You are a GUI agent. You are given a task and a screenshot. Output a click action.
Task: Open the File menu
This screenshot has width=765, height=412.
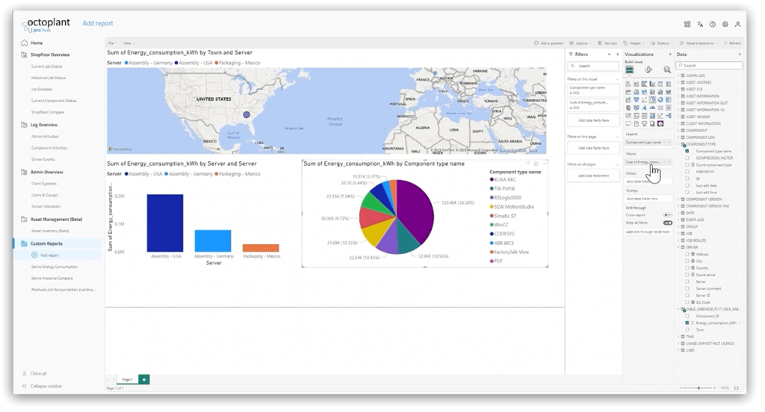pos(111,43)
